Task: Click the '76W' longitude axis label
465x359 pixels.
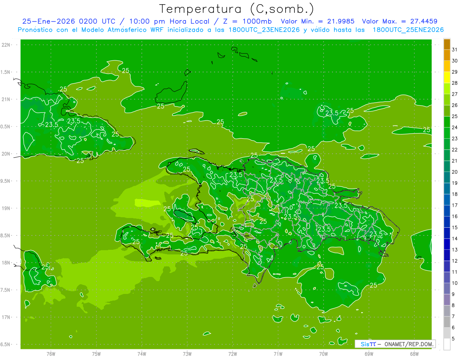Action: coord(51,354)
